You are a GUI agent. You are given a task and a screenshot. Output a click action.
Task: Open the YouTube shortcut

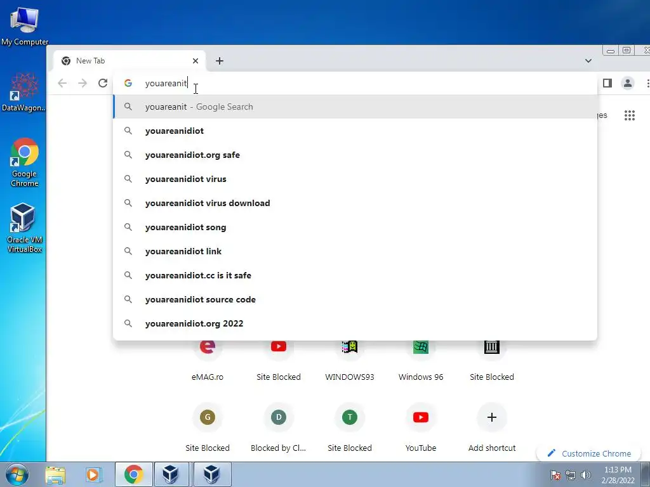pos(421,429)
